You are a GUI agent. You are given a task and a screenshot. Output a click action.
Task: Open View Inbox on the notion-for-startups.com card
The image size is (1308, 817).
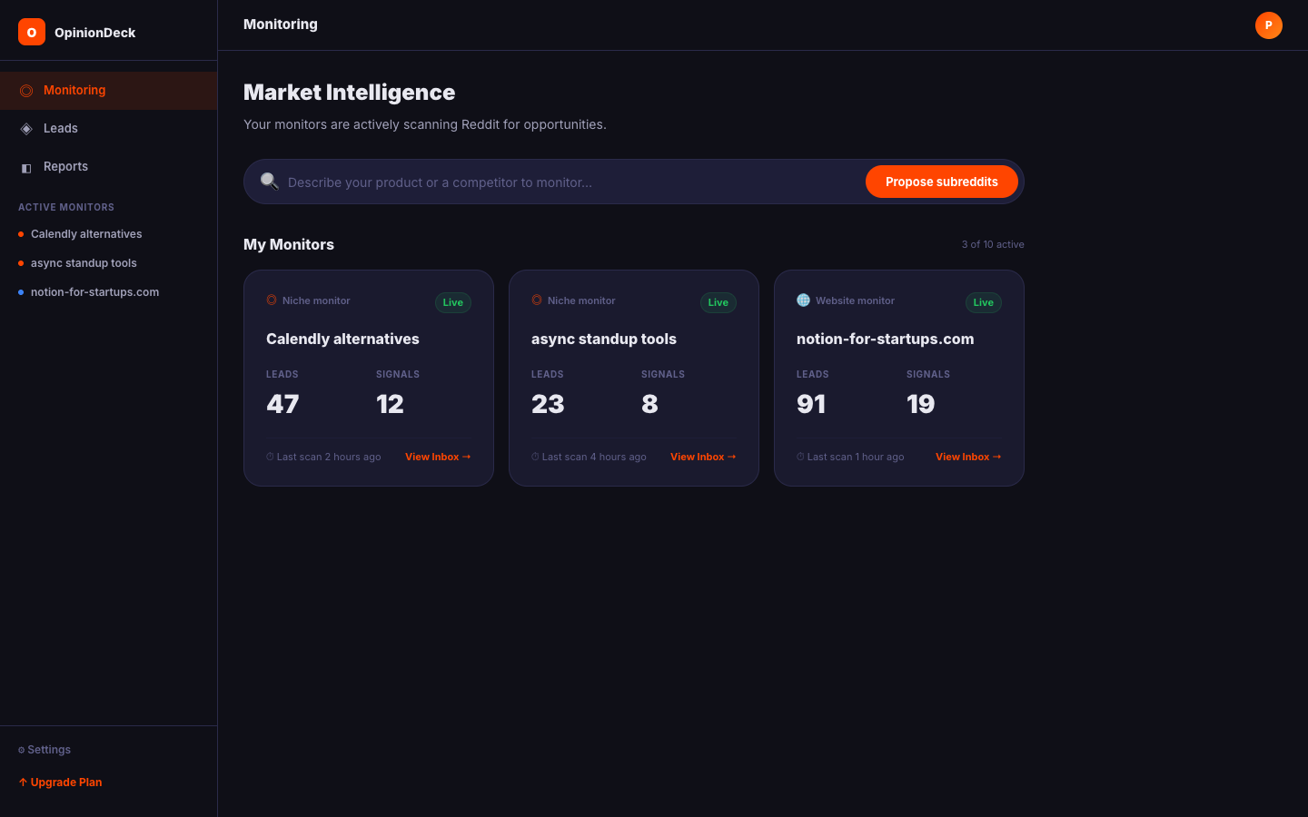click(967, 457)
